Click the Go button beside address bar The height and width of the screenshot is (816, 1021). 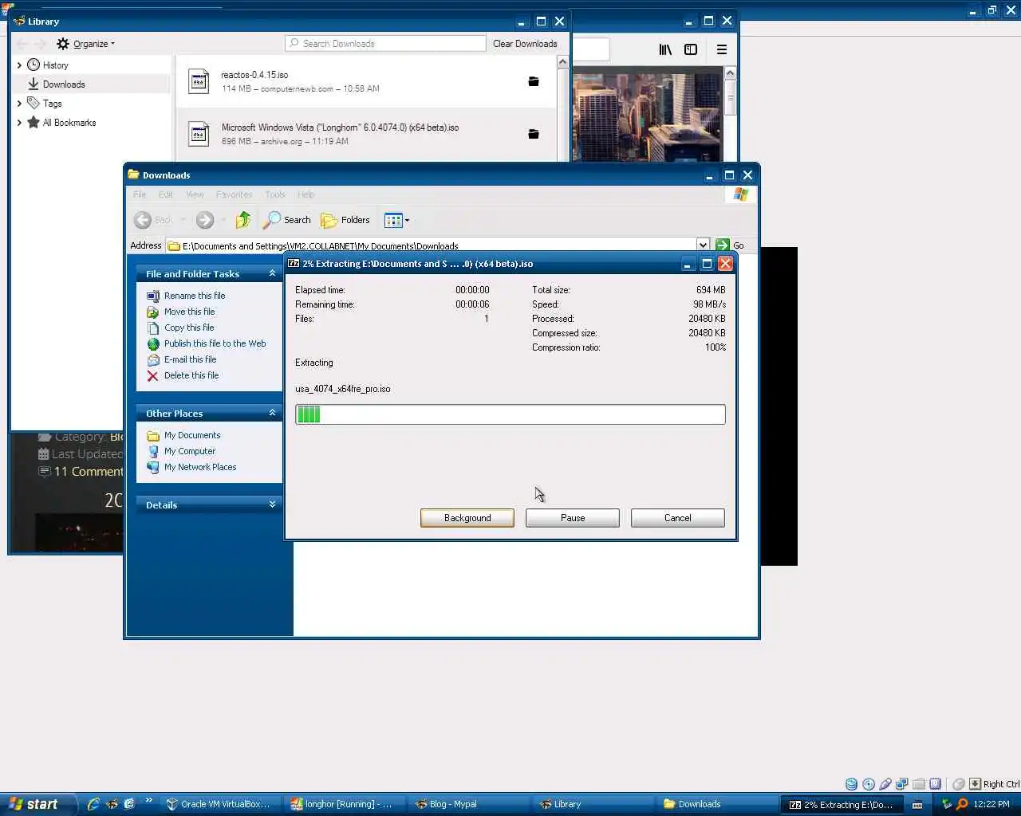coord(731,245)
